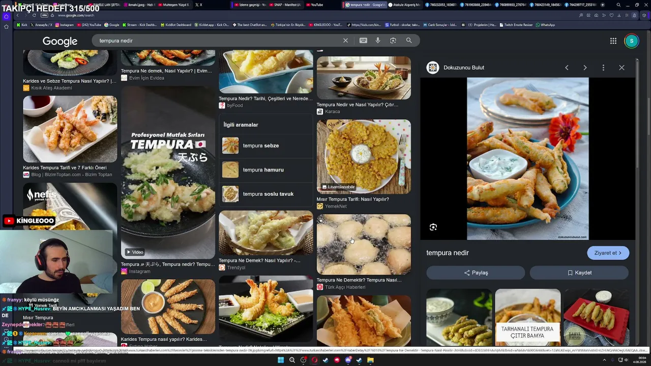Switch to the YouTube browser tab
The width and height of the screenshot is (651, 366).
314,5
